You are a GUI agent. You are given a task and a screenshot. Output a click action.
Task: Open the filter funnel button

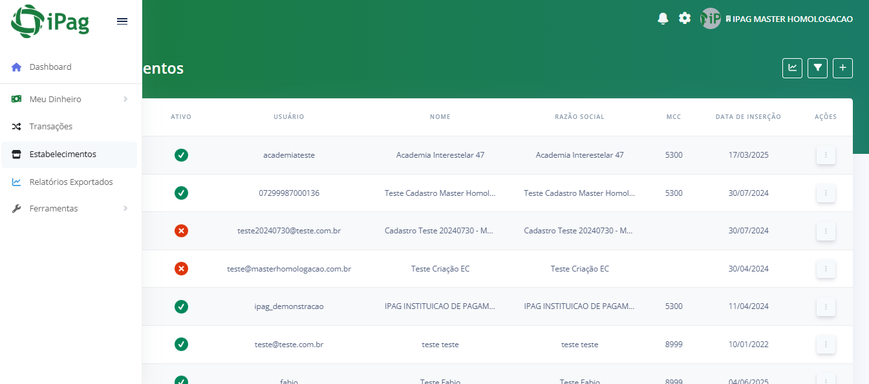tap(818, 68)
